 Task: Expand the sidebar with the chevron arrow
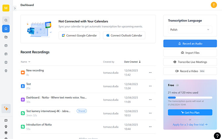click(15, 8)
